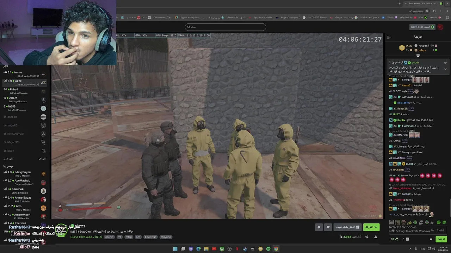Open recommended channel AhmetBayat
Screen dimensions: 451x253
point(25,199)
